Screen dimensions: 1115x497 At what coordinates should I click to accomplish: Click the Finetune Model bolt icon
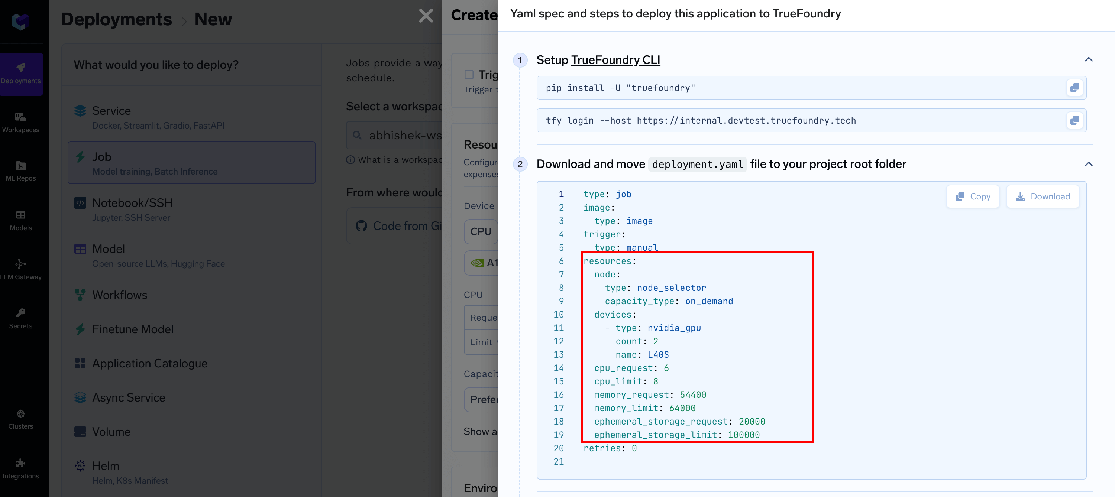point(80,329)
